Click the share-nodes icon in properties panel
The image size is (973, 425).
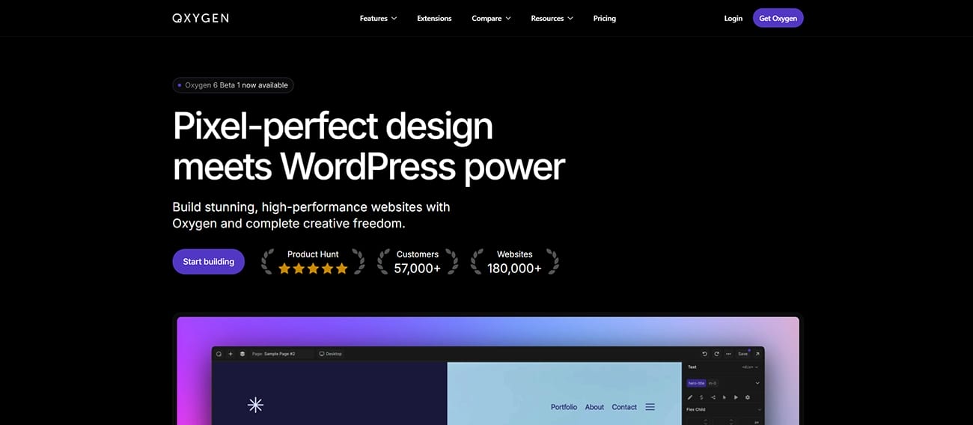pos(713,397)
